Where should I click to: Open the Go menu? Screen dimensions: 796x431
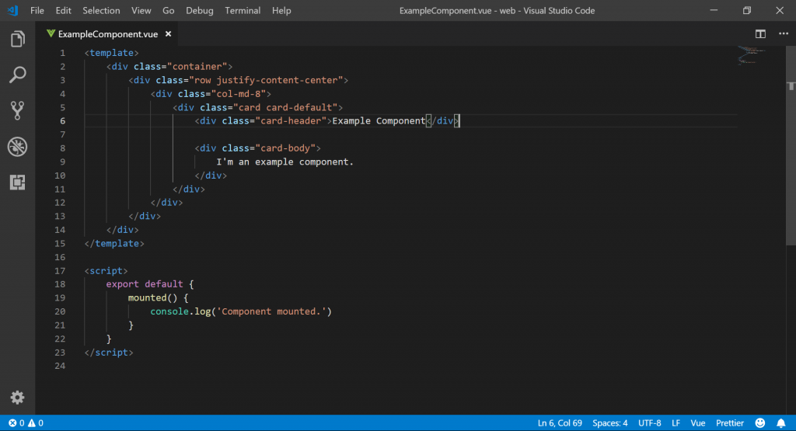pyautogui.click(x=169, y=11)
